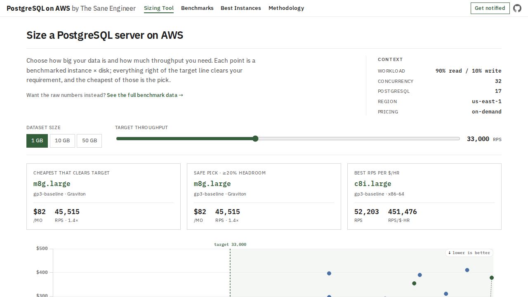Open the Methodology page
This screenshot has width=528, height=297.
[286, 8]
